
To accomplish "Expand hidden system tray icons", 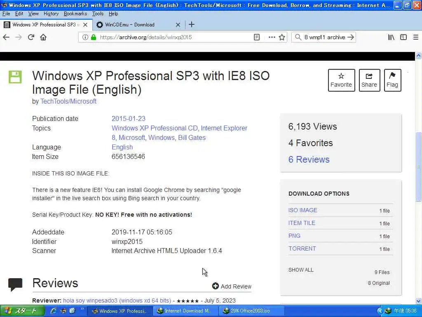I will (x=380, y=311).
